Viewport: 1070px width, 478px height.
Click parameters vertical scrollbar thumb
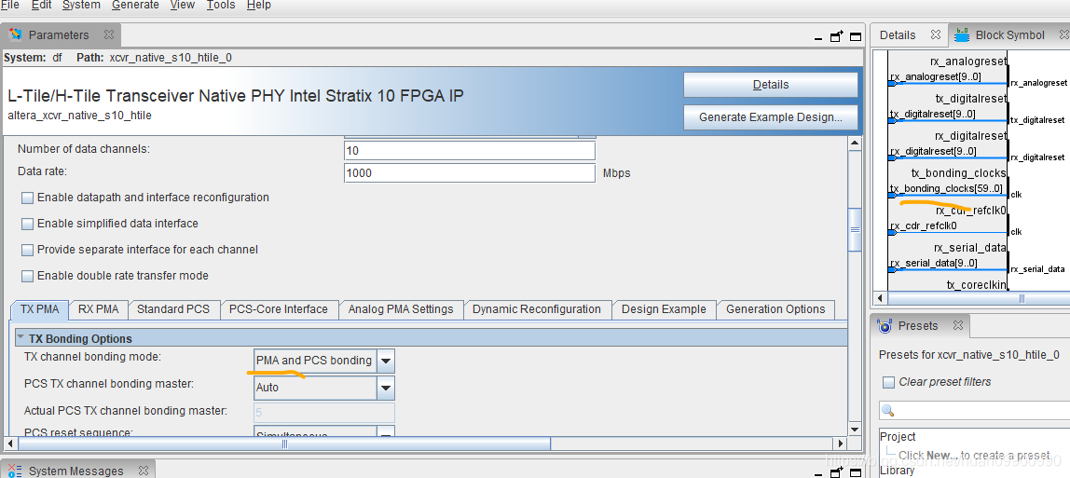tap(854, 230)
